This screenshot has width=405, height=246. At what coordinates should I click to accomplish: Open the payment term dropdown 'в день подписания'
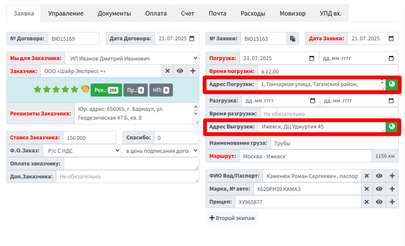(x=160, y=151)
